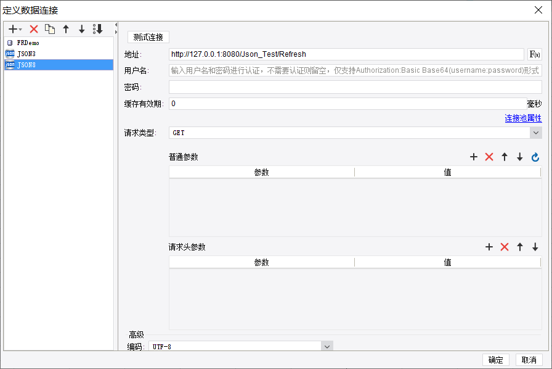Focus the 密码 input field

[355, 87]
